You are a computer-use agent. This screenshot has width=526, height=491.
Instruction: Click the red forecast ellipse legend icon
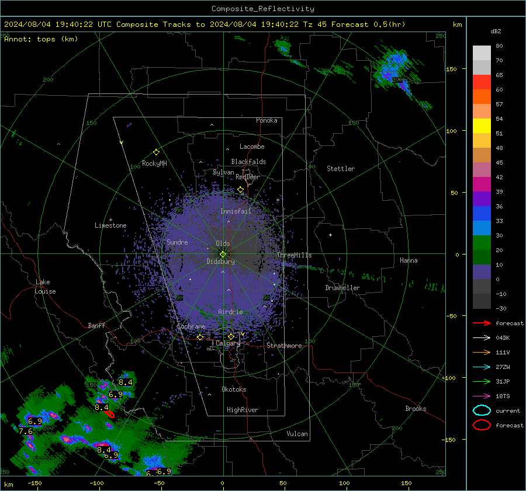(482, 425)
